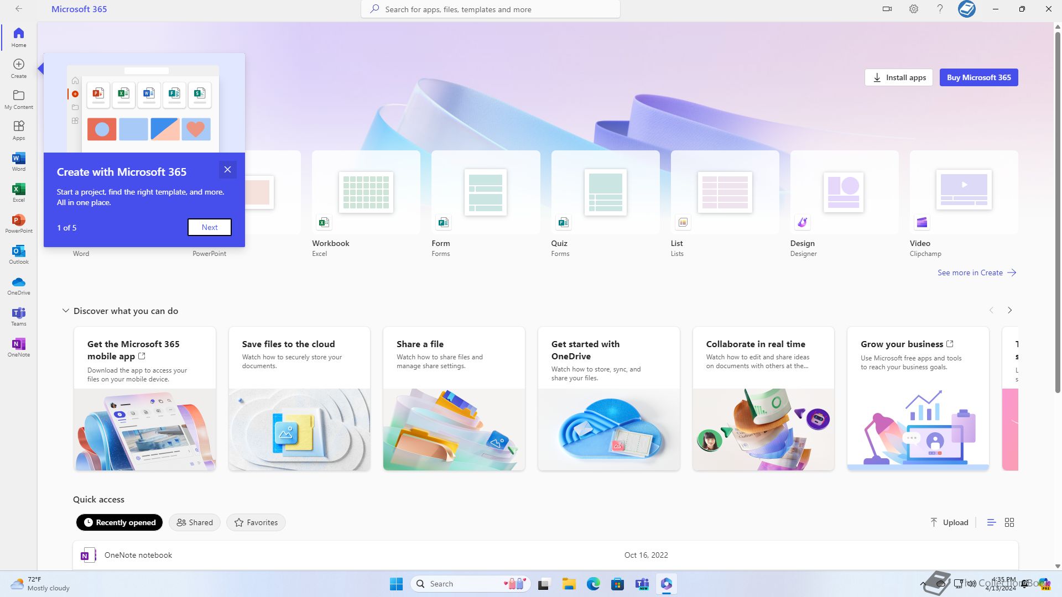This screenshot has height=597, width=1062.
Task: Open the weather widget on taskbar
Action: pos(40,584)
